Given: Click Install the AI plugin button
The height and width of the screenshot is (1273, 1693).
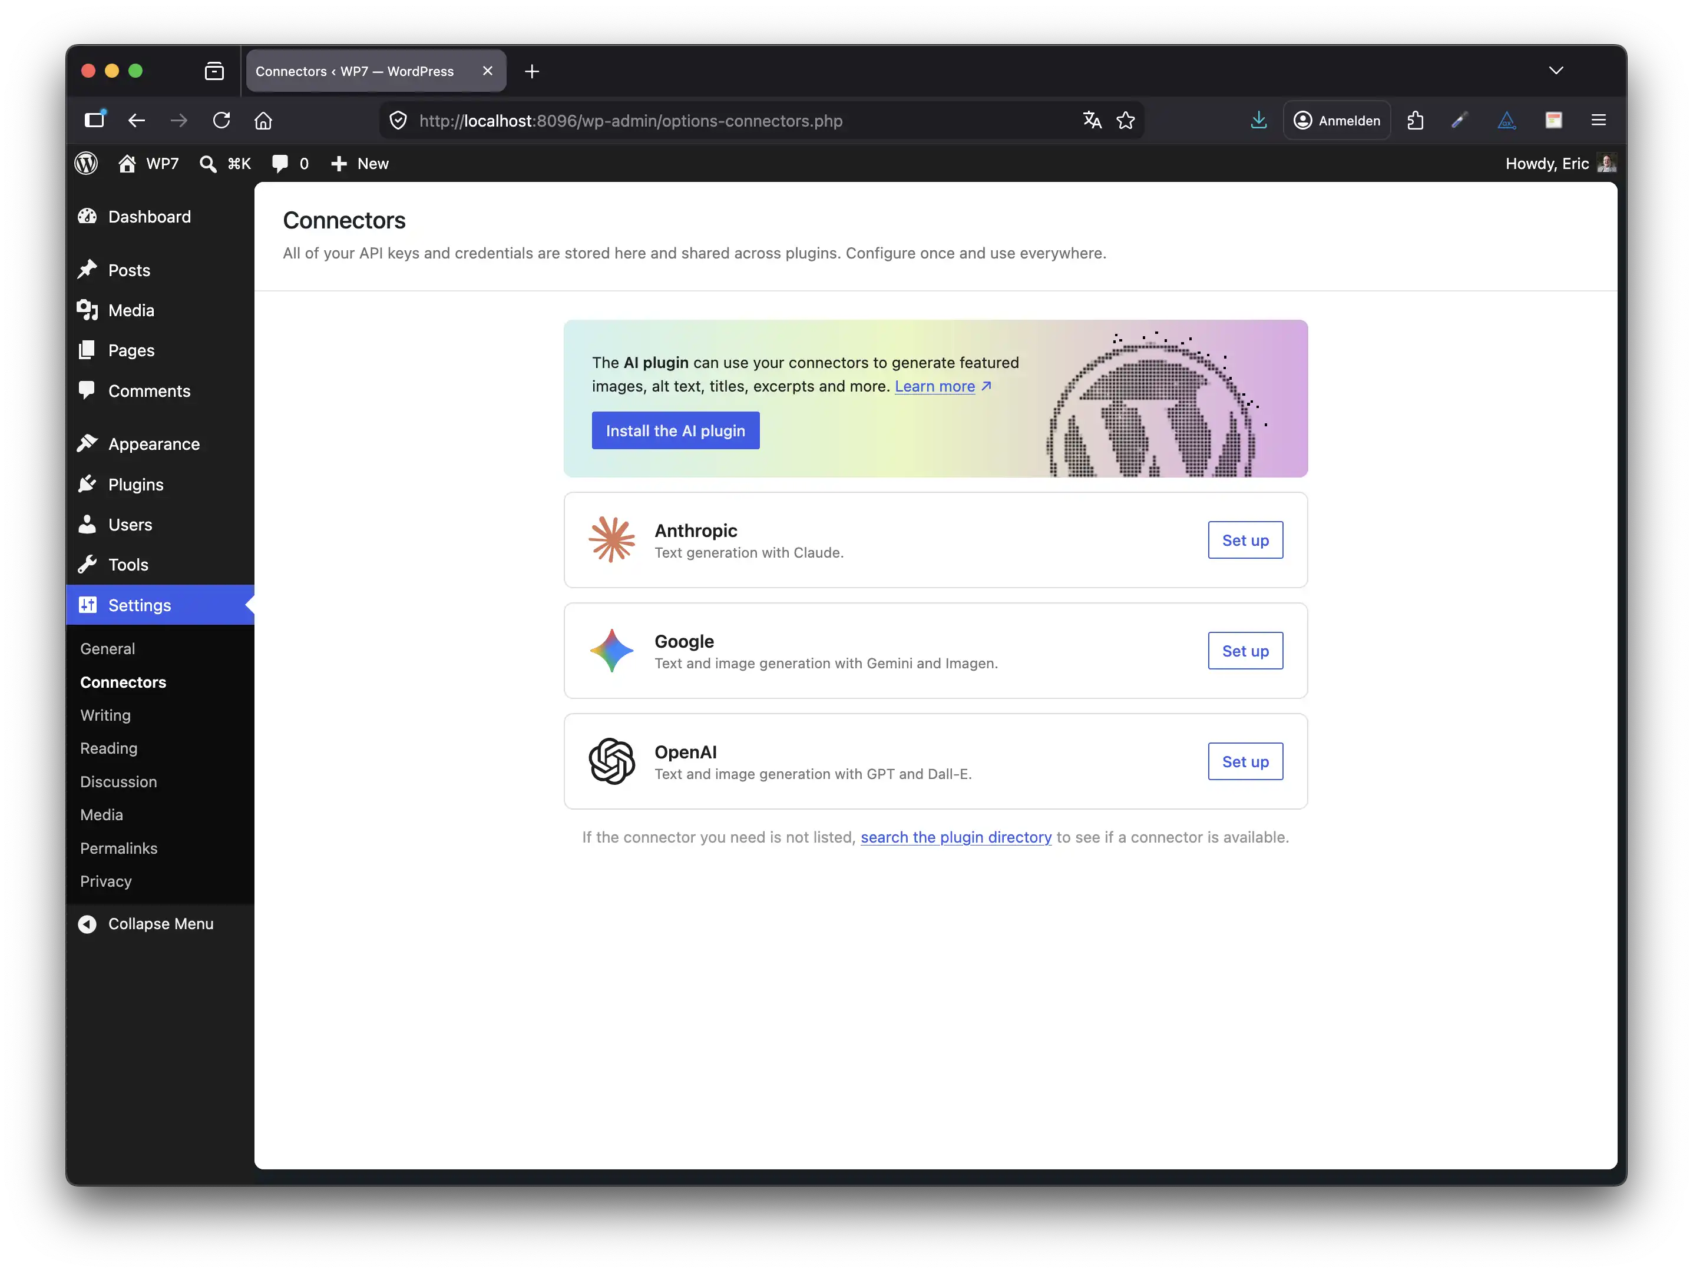Looking at the screenshot, I should [x=675, y=430].
